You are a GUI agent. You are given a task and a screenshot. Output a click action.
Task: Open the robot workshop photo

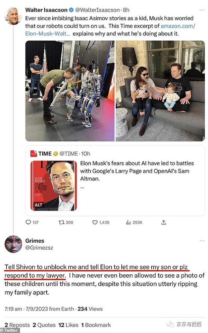coord(70,91)
